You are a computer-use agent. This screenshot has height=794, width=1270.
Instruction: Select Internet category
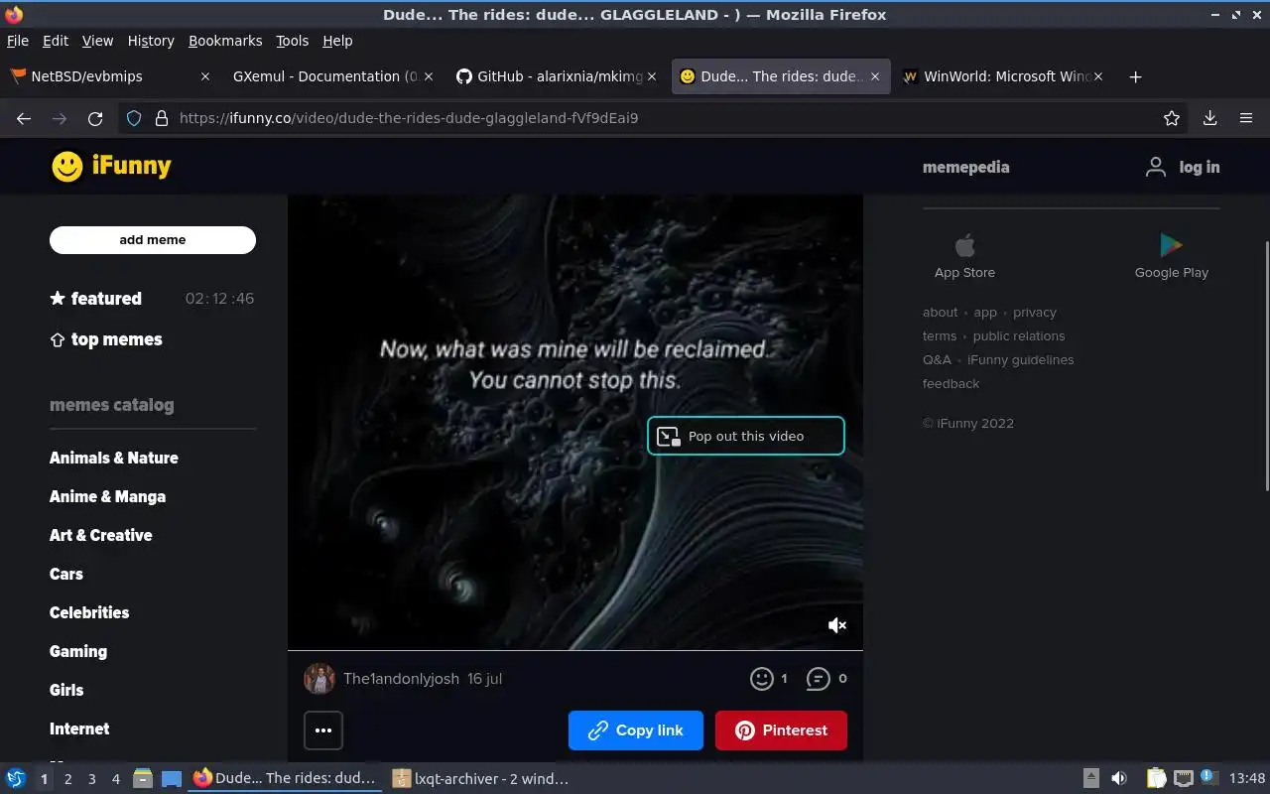tap(79, 728)
